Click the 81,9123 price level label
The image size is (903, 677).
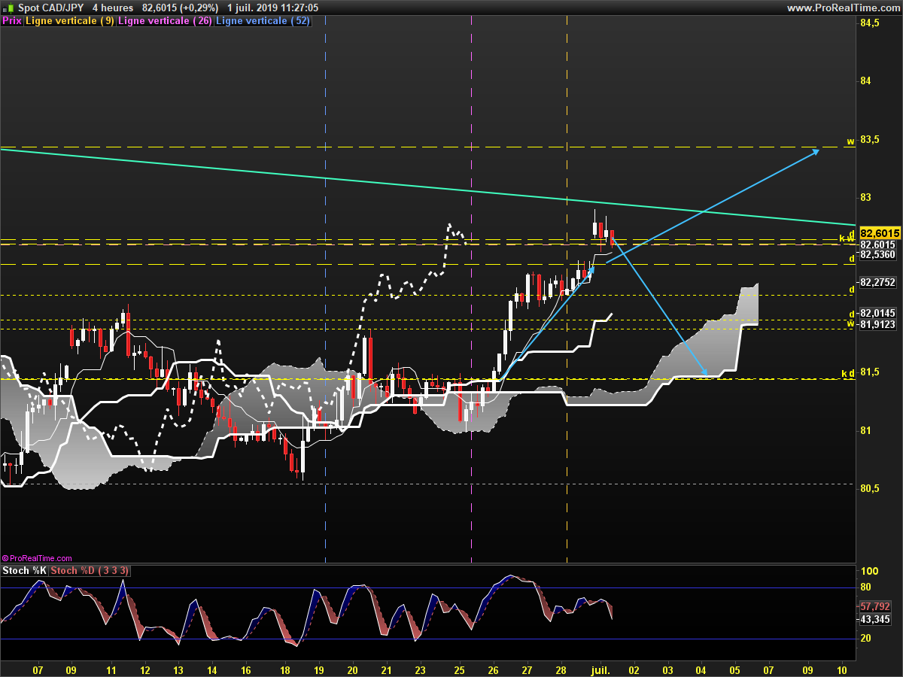point(877,324)
